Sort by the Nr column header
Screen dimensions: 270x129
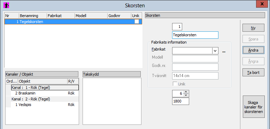pos(12,16)
